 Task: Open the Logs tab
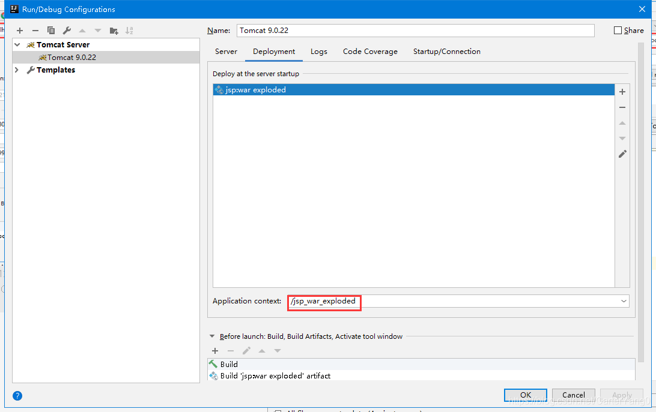pyautogui.click(x=319, y=52)
